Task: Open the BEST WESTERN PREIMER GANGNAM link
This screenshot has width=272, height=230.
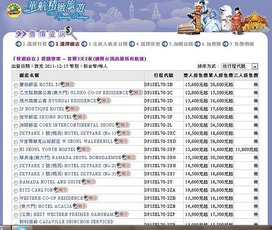Action: coord(67,214)
